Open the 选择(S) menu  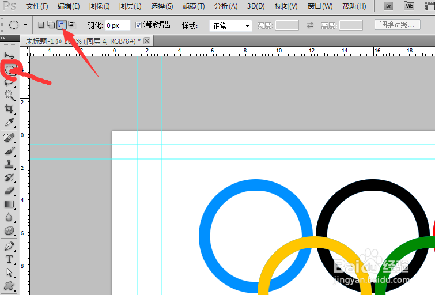(x=162, y=6)
